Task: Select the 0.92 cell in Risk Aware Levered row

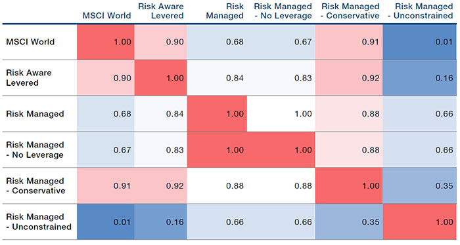Action: (349, 78)
